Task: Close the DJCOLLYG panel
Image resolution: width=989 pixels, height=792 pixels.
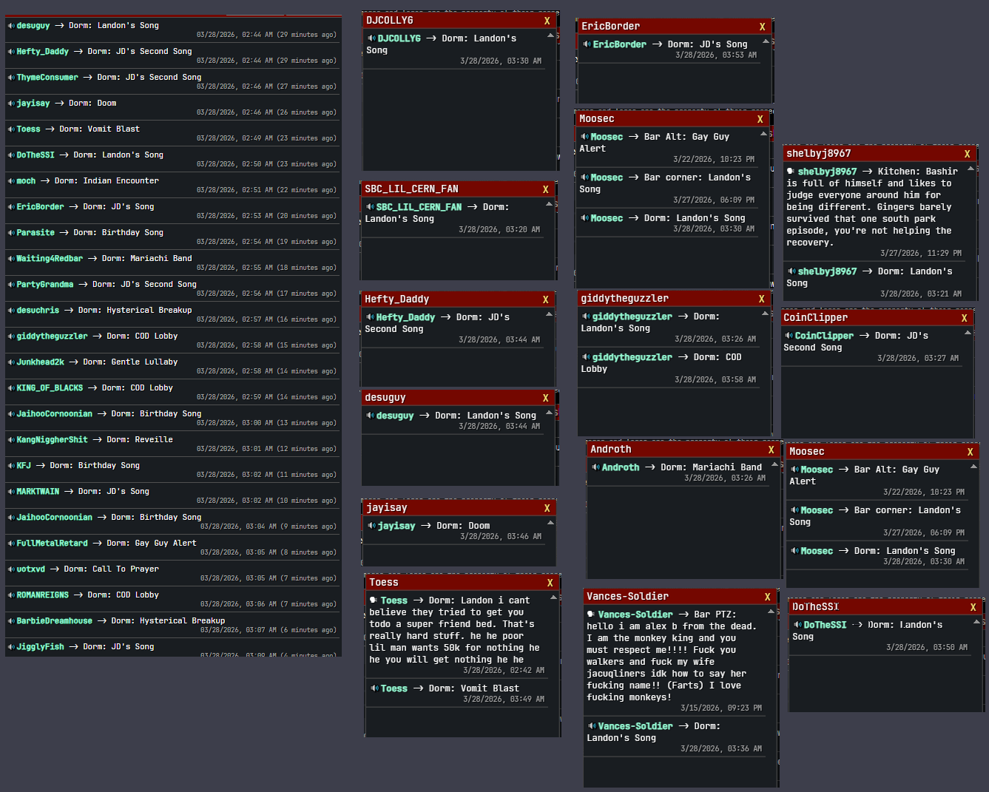Action: point(547,21)
